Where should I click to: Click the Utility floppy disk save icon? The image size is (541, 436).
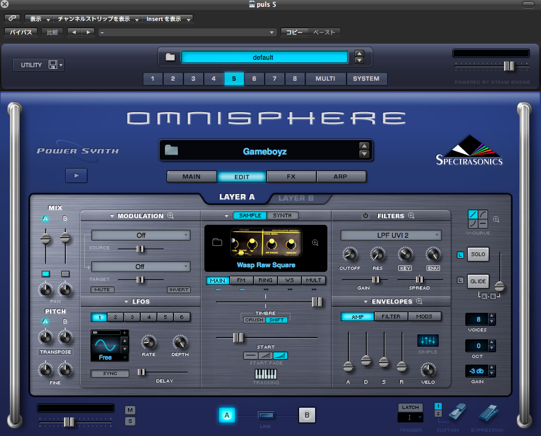(53, 65)
